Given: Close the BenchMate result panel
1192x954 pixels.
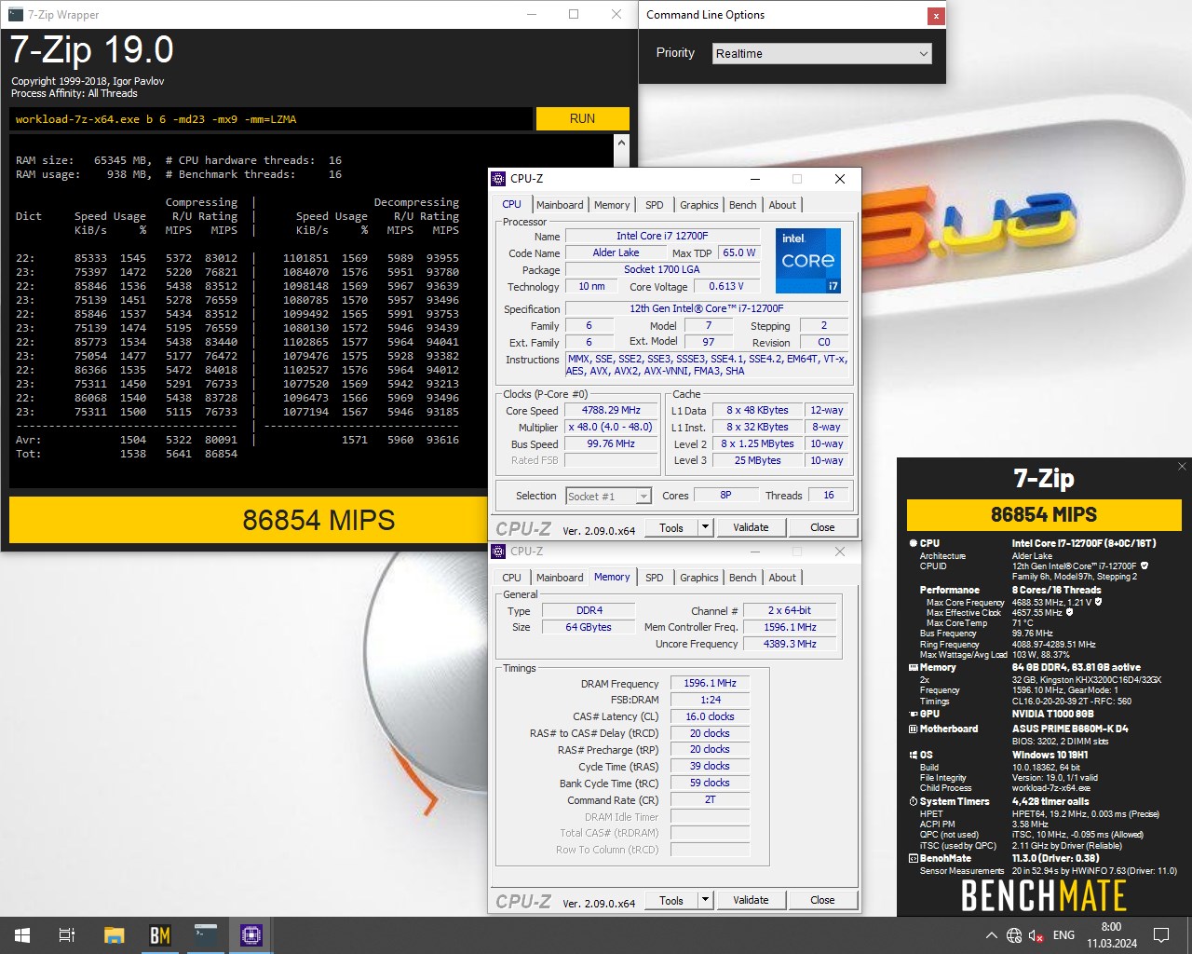Looking at the screenshot, I should click(x=1182, y=466).
